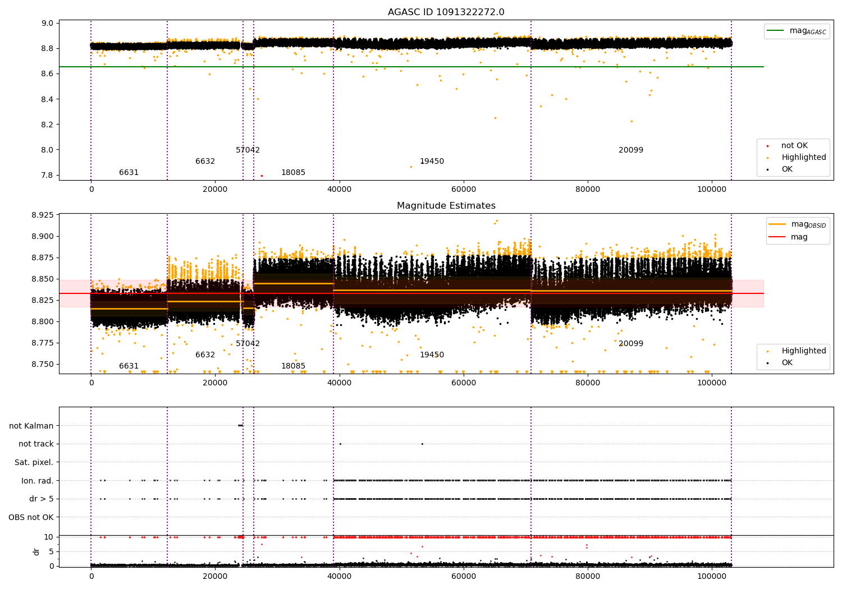The height and width of the screenshot is (589, 842).
Task: Click OBSID label 6632 in top plot
Action: pyautogui.click(x=205, y=161)
